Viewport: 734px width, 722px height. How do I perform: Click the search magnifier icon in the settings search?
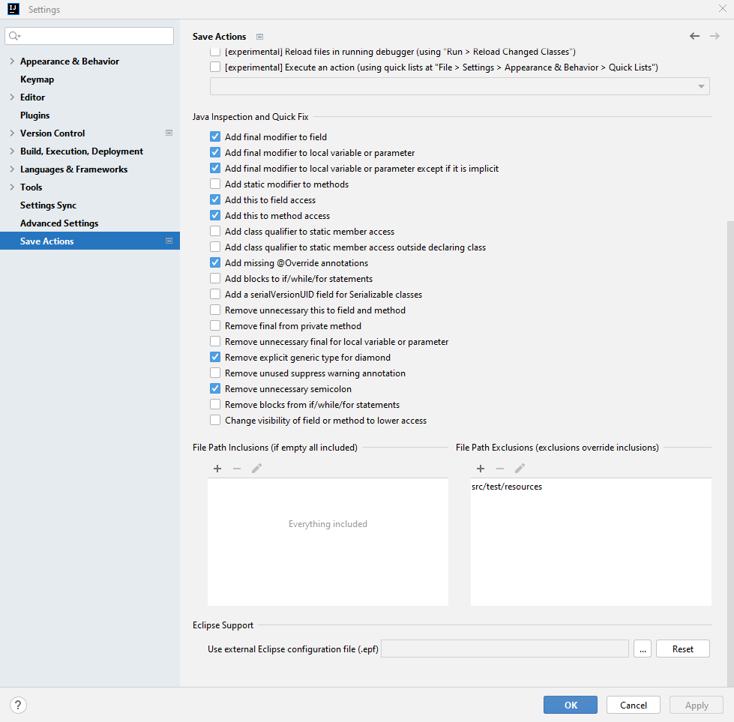pyautogui.click(x=14, y=36)
